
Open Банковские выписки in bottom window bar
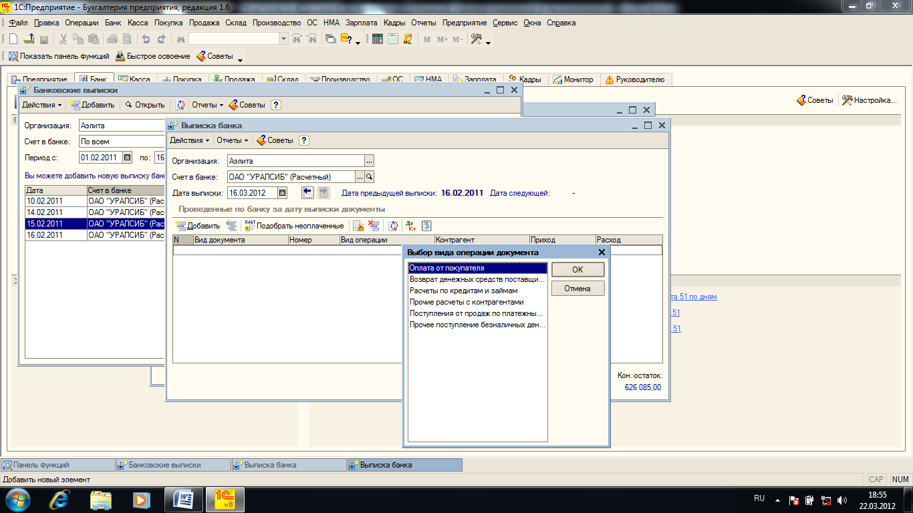pos(173,465)
